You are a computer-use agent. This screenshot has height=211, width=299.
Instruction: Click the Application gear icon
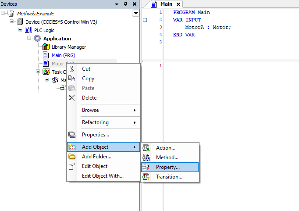[x=37, y=38]
